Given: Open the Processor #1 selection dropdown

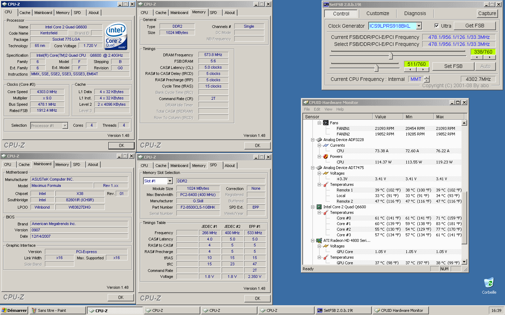Looking at the screenshot, I should click(65, 126).
